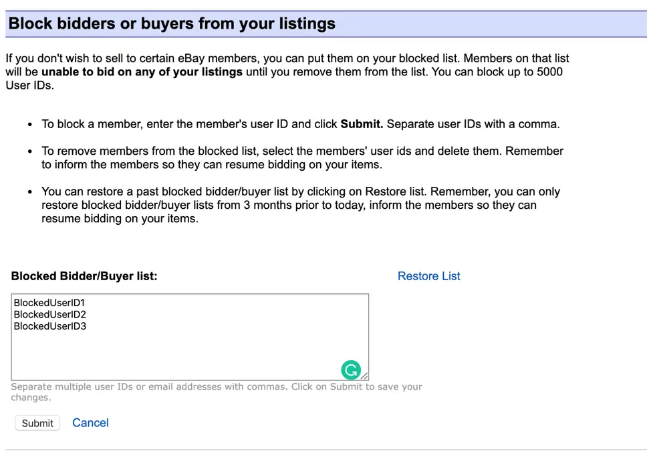Select the BlockedUserID2 entry text
The width and height of the screenshot is (651, 457).
[50, 314]
